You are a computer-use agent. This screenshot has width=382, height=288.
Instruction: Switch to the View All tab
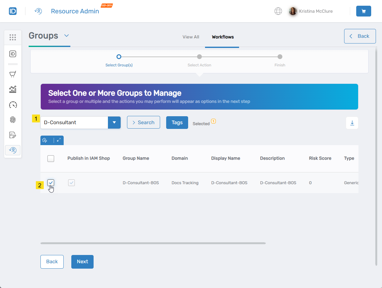pos(191,37)
